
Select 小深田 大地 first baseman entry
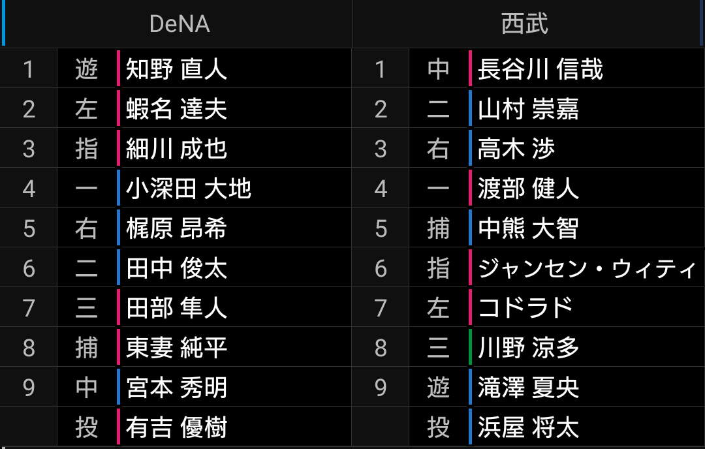(x=188, y=189)
